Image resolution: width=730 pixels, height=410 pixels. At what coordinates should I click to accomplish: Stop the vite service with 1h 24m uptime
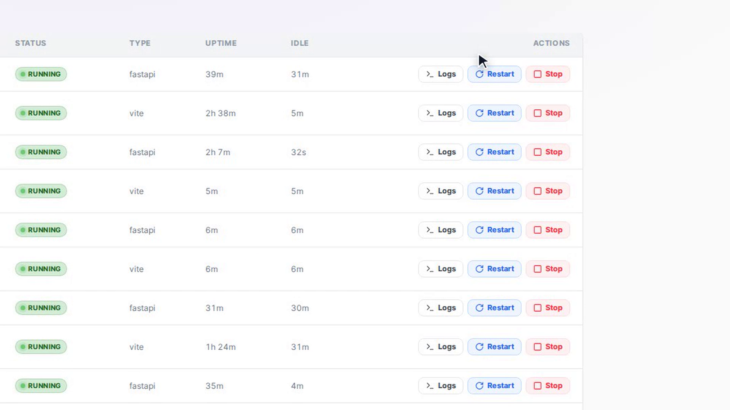[548, 347]
